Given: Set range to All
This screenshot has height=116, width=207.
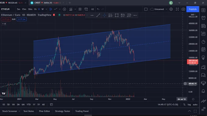Looking at the screenshot, I should pos(43,104).
